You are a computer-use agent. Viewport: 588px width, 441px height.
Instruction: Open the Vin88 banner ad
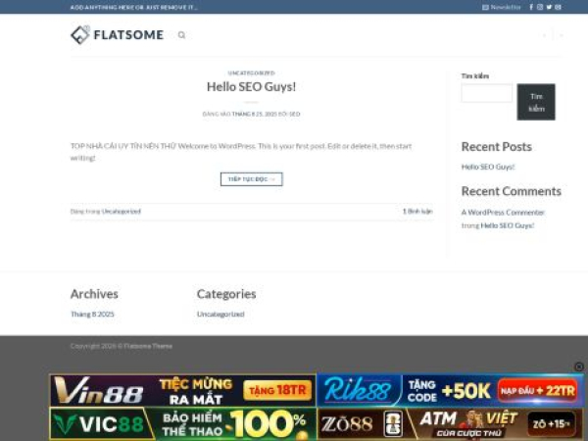(183, 390)
